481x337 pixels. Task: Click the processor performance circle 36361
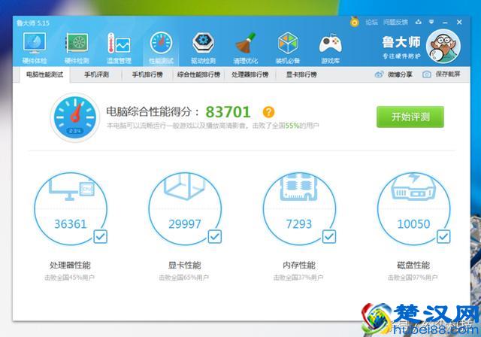[71, 208]
